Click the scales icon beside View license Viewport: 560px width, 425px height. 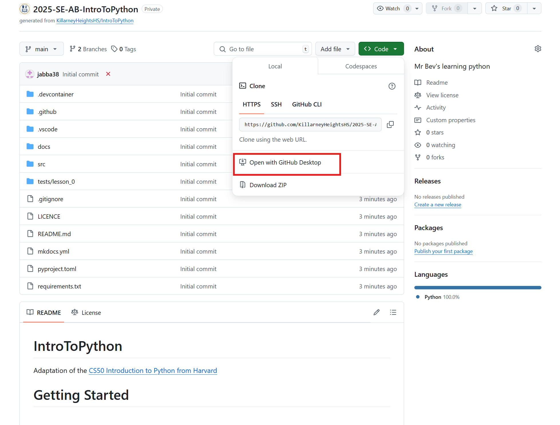[x=418, y=95]
